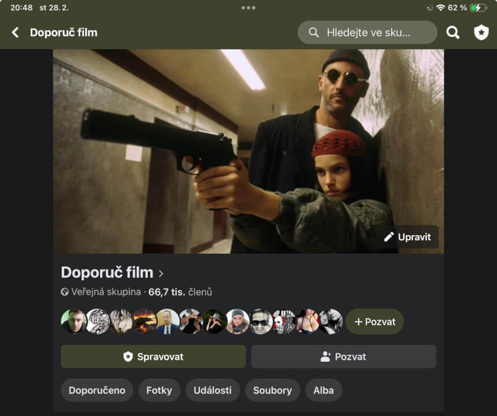Select the Události tab
Viewport: 497px width, 416px height.
click(213, 390)
